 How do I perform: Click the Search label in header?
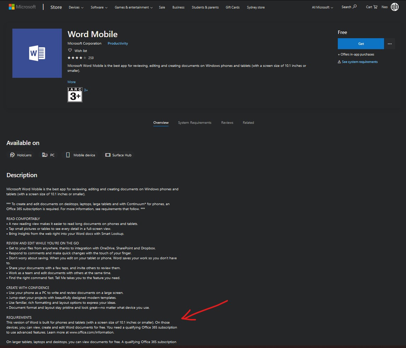pyautogui.click(x=346, y=7)
